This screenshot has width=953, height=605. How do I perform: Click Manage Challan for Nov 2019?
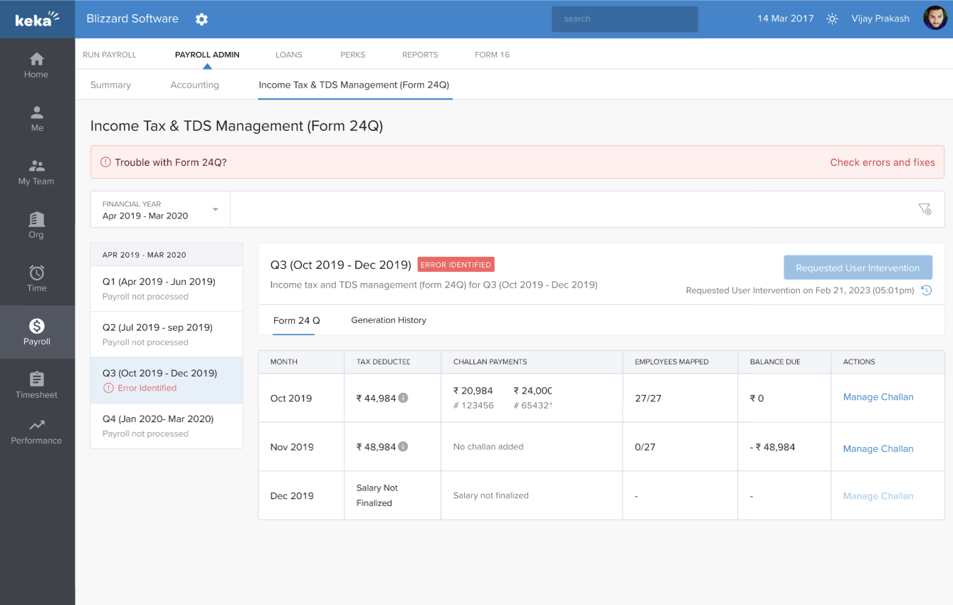(x=878, y=448)
